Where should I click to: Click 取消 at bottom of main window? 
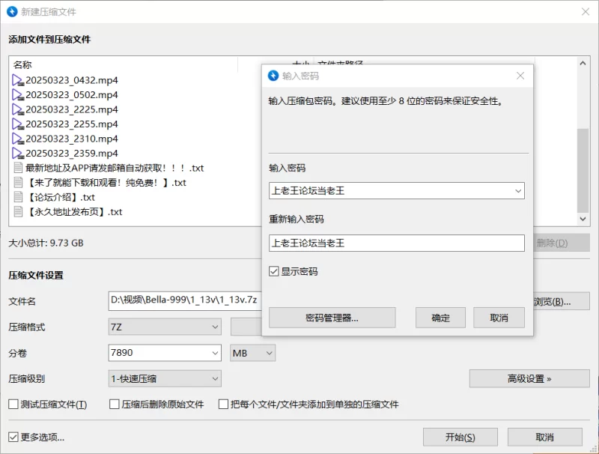[545, 437]
